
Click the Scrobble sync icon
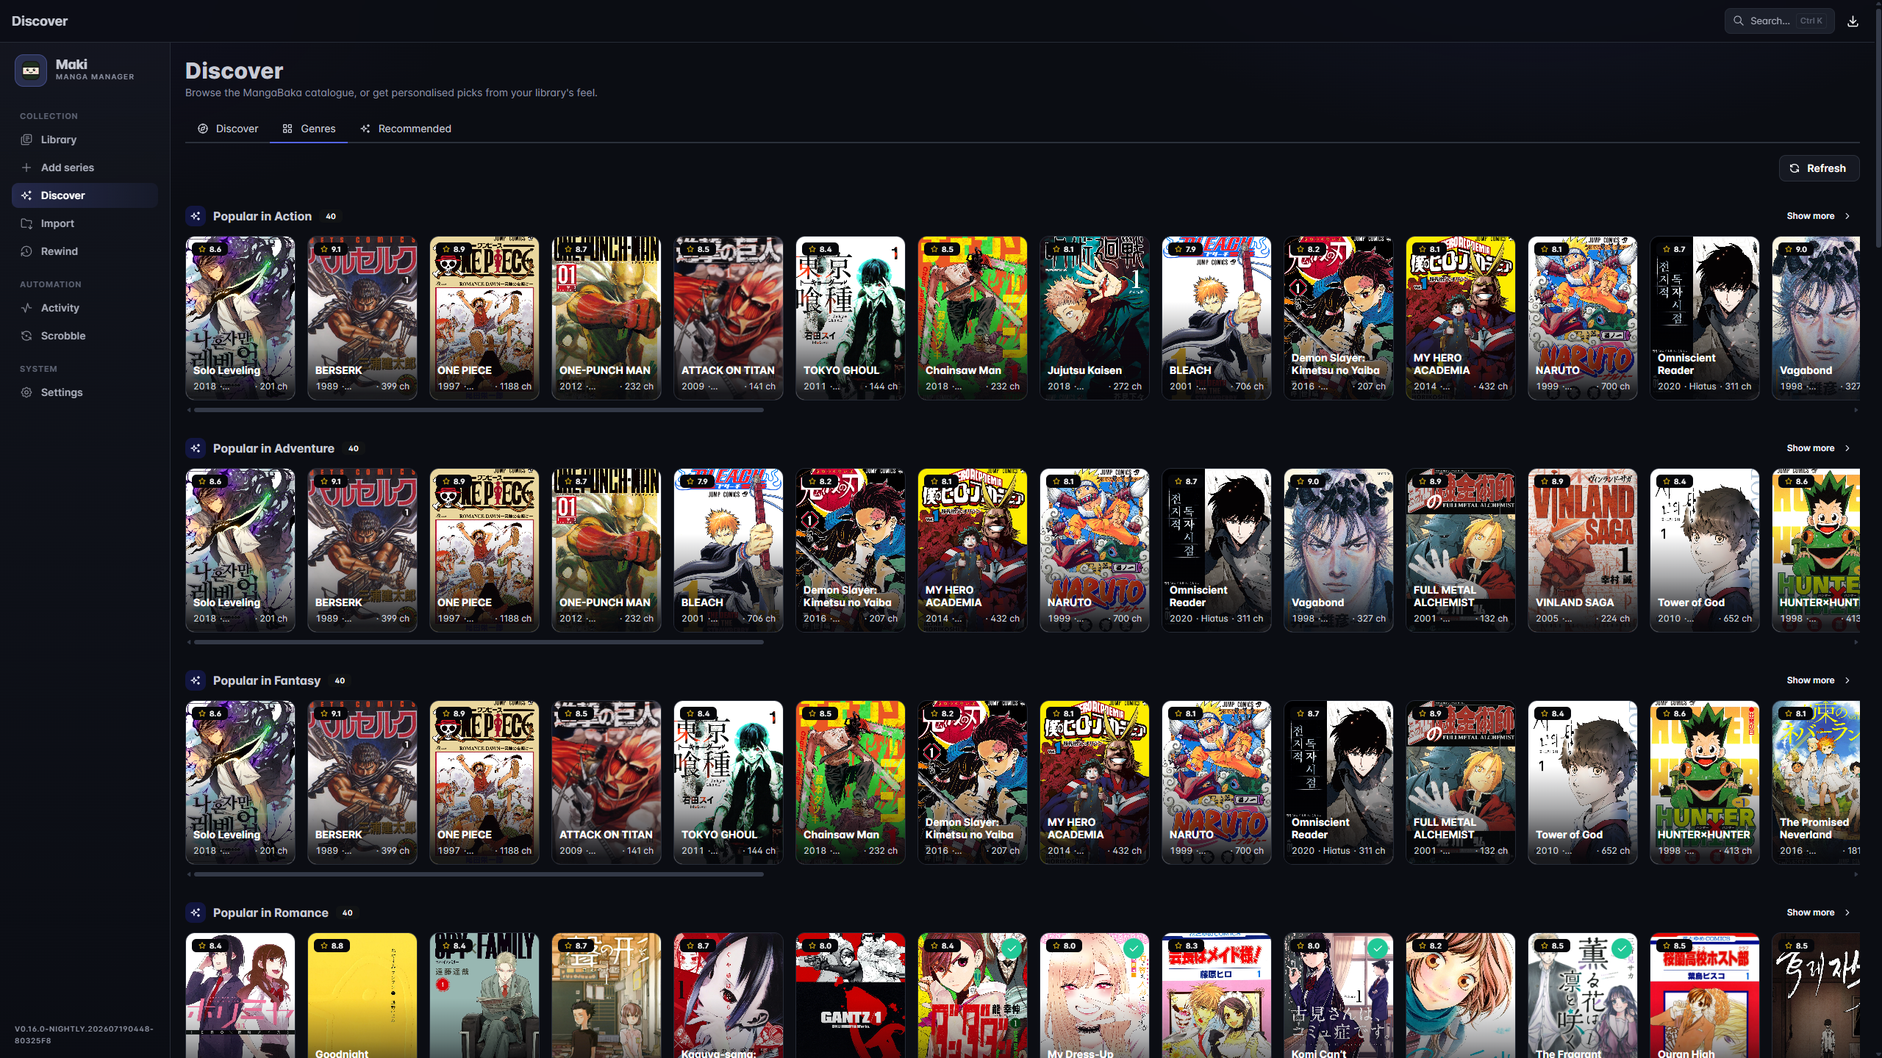[26, 336]
